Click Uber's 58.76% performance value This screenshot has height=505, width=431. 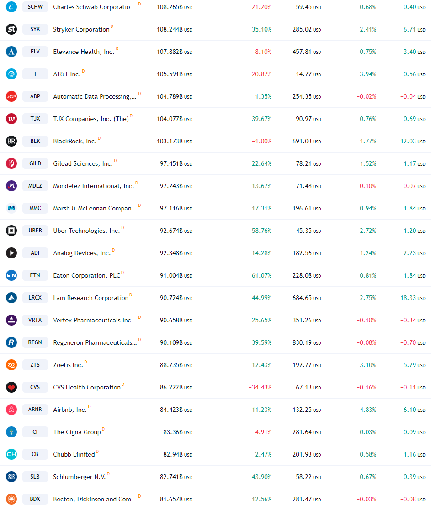coord(261,231)
